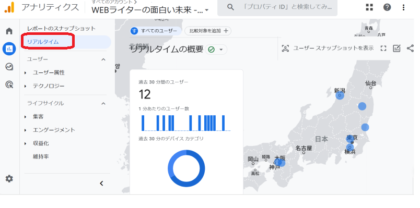Open レポートのスナップショット menu item
The width and height of the screenshot is (420, 208).
coord(61,28)
